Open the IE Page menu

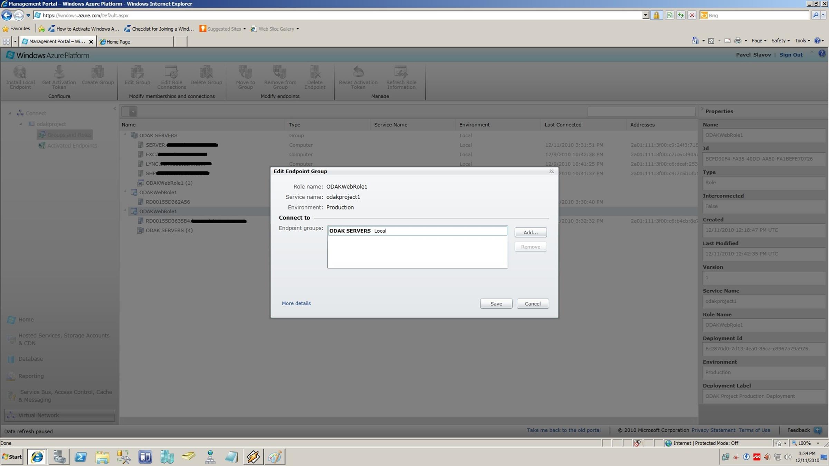[x=759, y=41]
